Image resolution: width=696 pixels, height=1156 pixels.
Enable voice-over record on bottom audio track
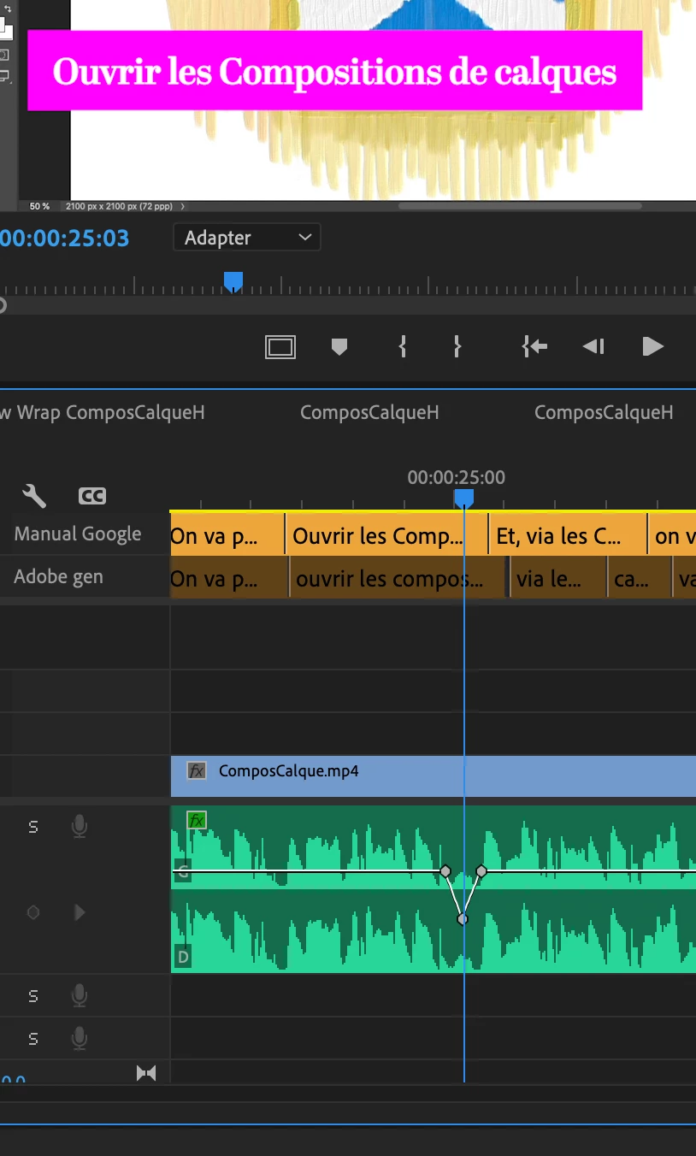tap(79, 1038)
